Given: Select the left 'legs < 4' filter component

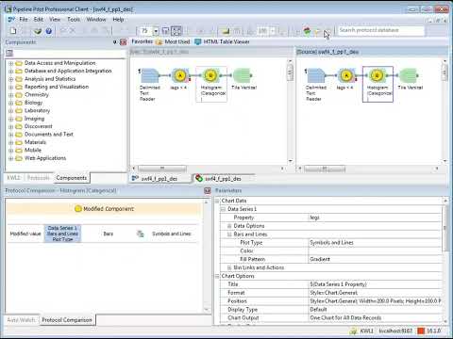Looking at the screenshot, I should coord(180,79).
